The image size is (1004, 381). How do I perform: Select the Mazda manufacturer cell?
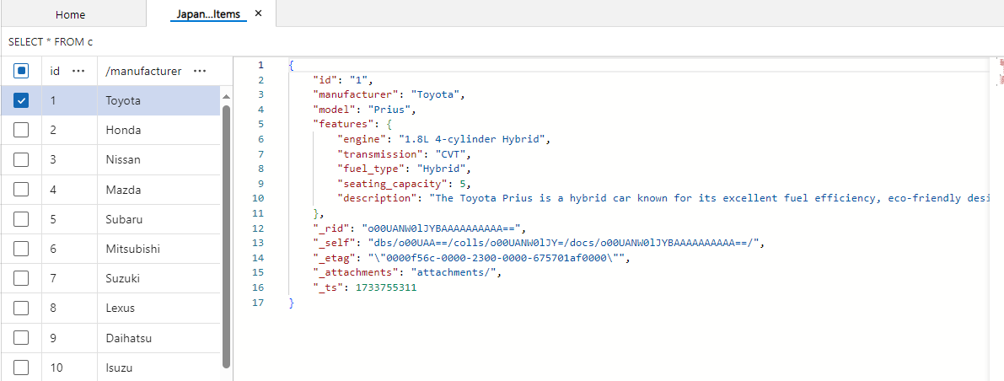pos(158,190)
